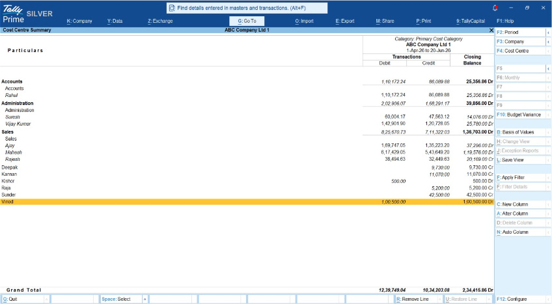Click F2: Period button
This screenshot has height=304, width=552.
point(520,32)
